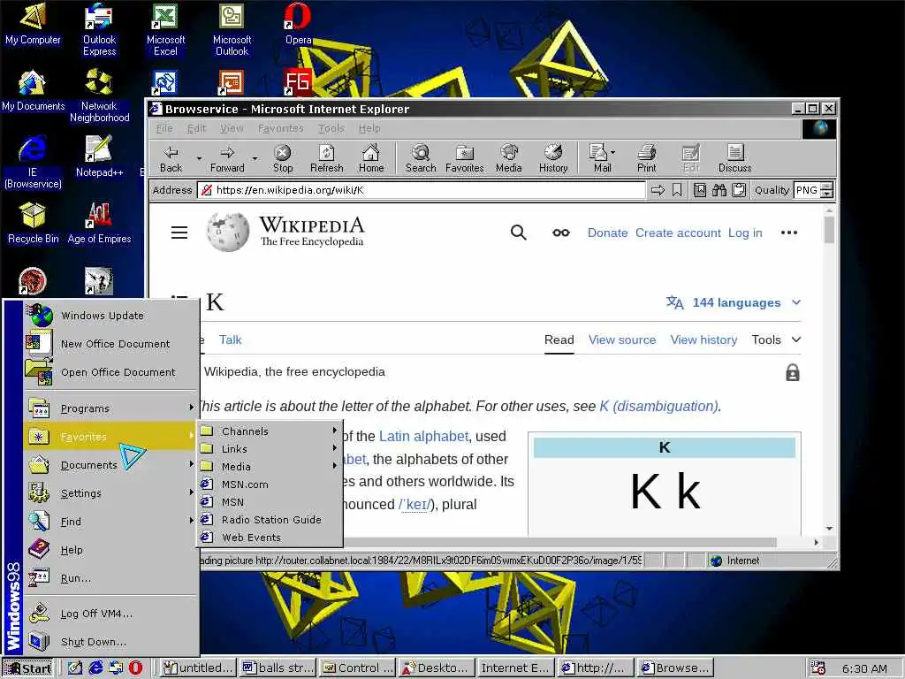
Task: Open the Edit menu
Action: click(196, 128)
